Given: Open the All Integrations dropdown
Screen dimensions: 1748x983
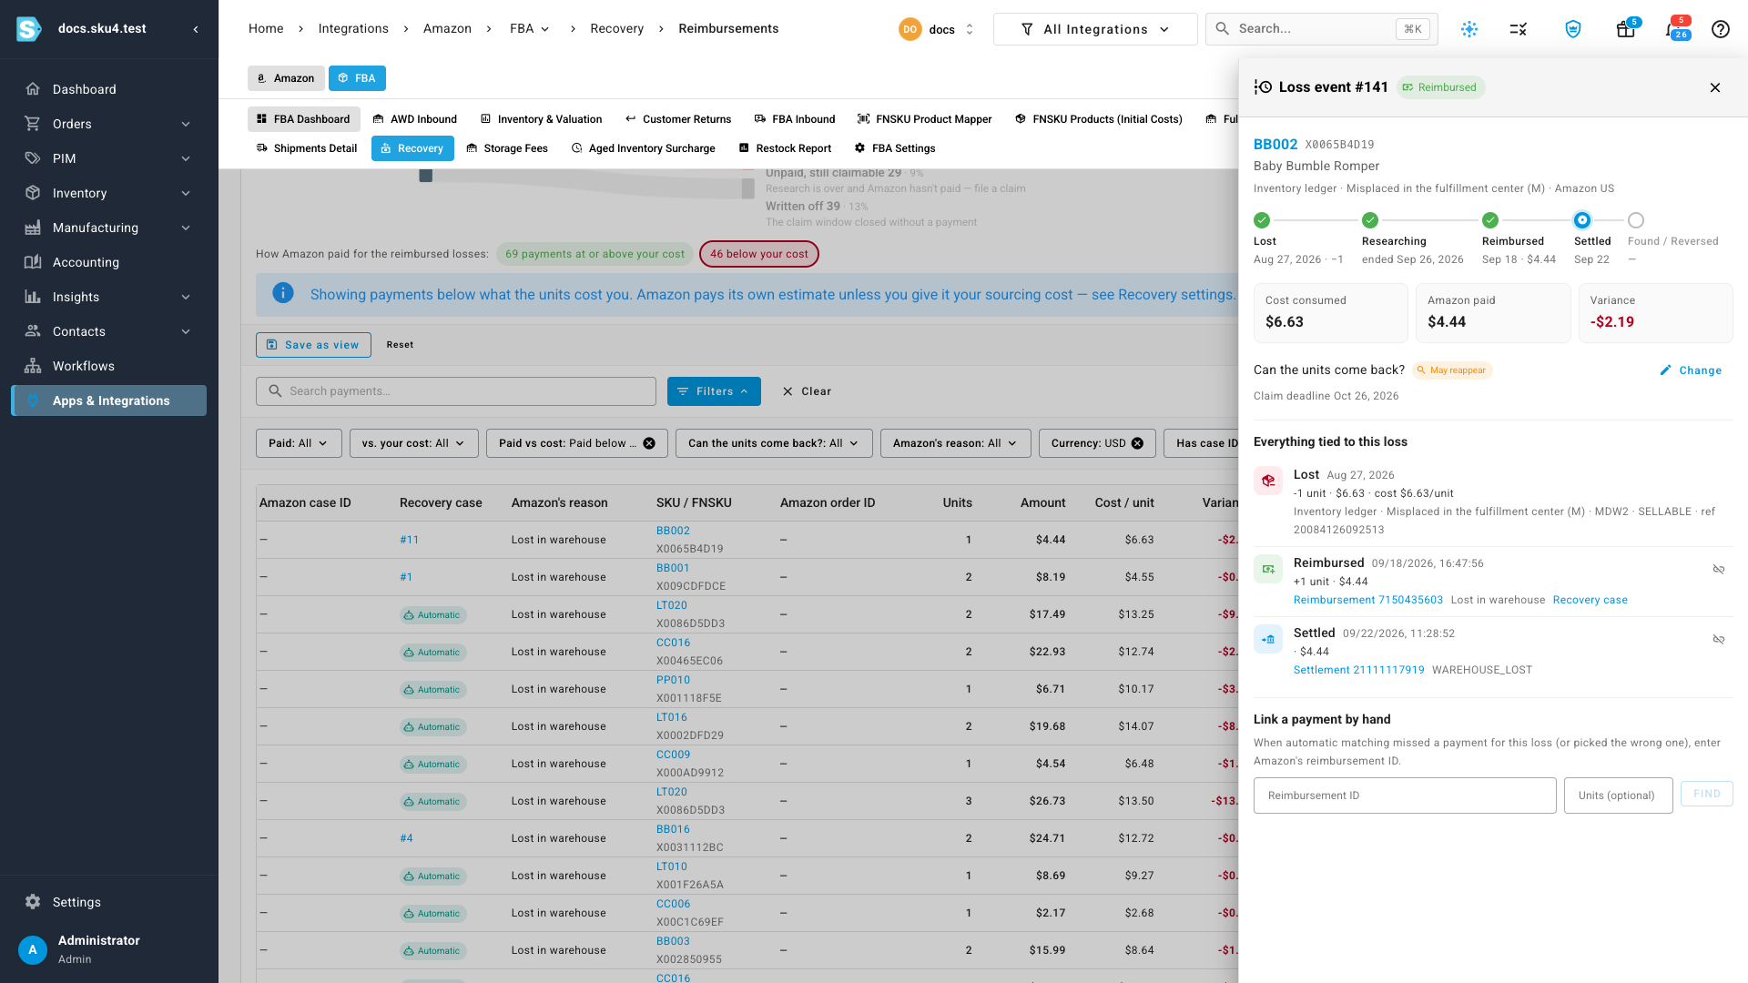Looking at the screenshot, I should point(1095,29).
